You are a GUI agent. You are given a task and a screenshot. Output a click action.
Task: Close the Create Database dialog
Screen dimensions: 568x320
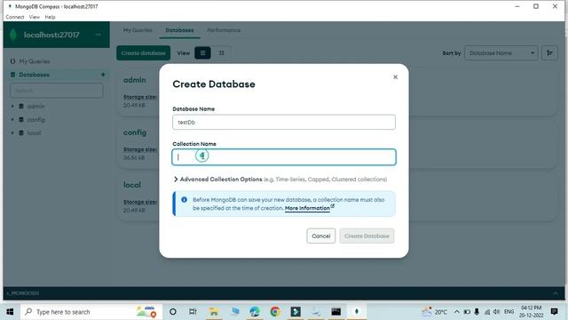point(395,77)
